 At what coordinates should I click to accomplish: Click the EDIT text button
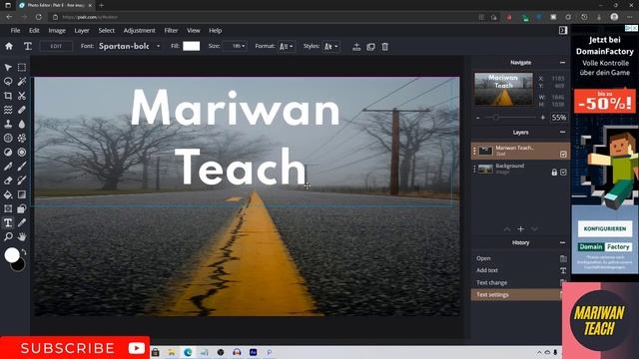coord(56,46)
